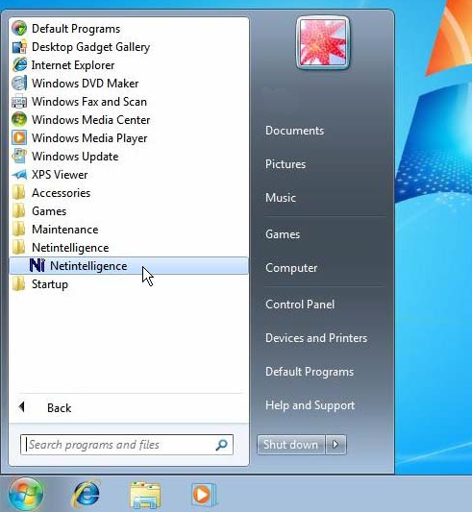Open Pictures from the right pane
The height and width of the screenshot is (512, 472).
[286, 164]
